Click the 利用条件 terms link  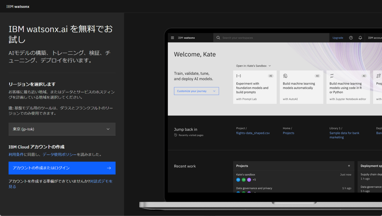17,155
